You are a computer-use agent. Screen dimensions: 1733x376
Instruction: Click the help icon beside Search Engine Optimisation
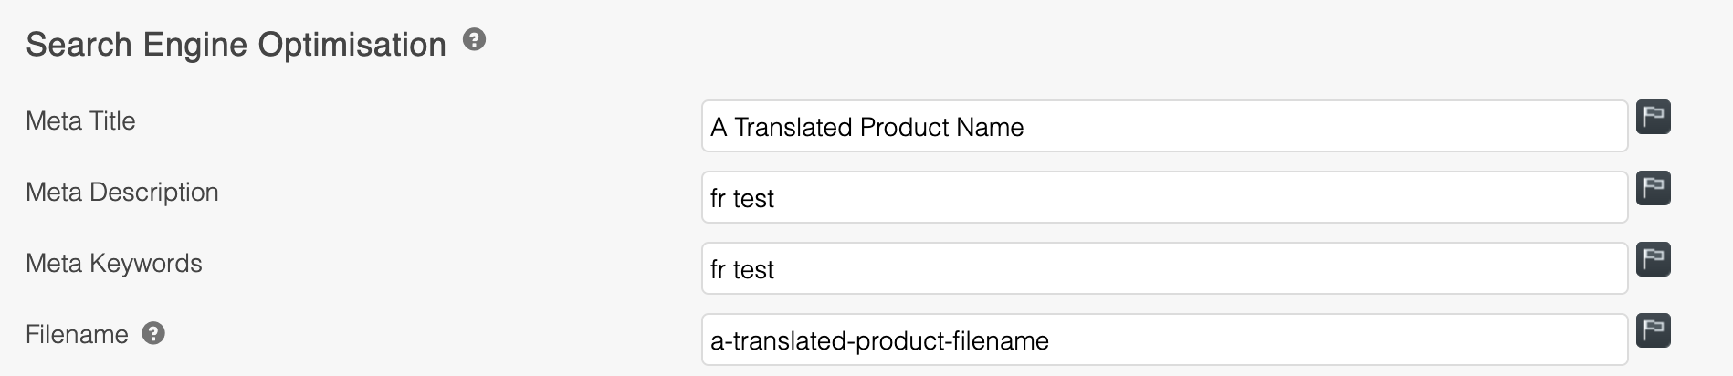474,40
